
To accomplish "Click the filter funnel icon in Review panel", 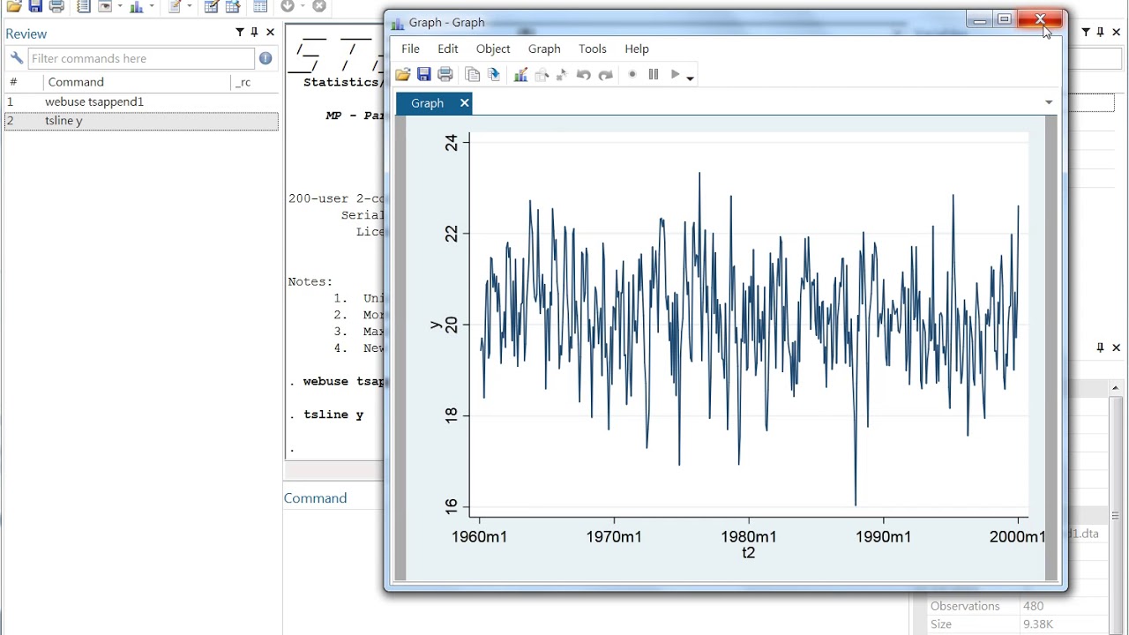I will point(240,33).
